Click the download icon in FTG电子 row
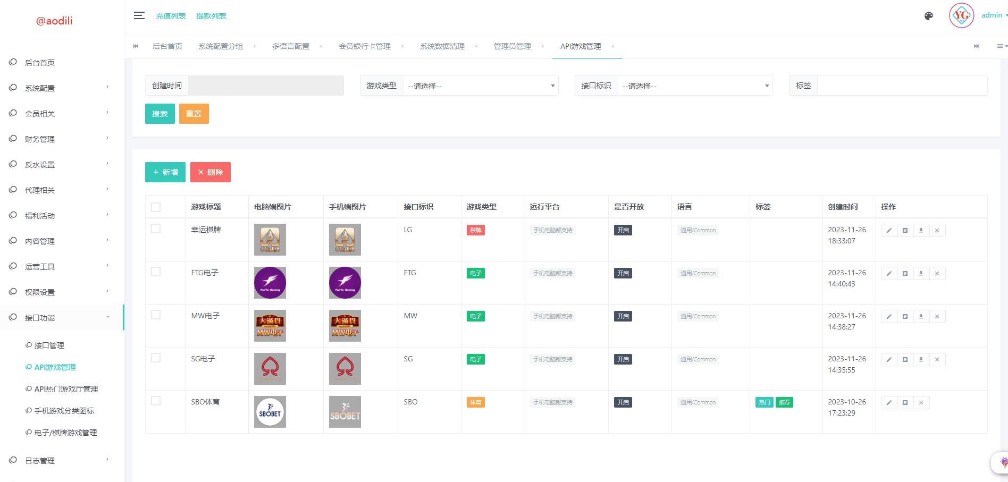Image resolution: width=1008 pixels, height=482 pixels. 921,274
